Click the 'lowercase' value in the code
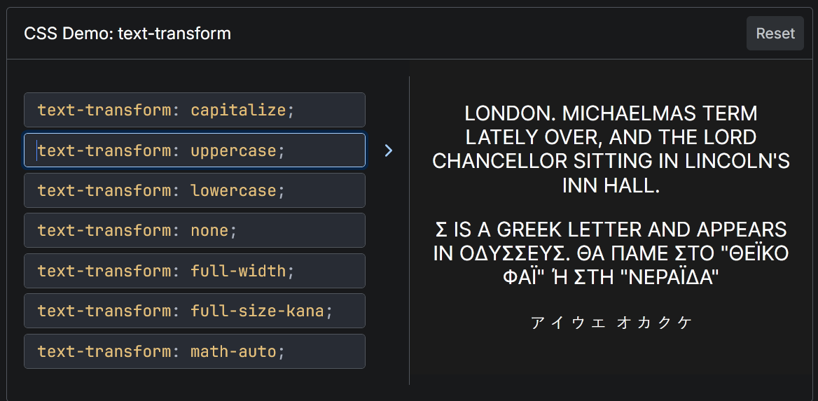Viewport: 818px width, 401px height. pos(233,190)
